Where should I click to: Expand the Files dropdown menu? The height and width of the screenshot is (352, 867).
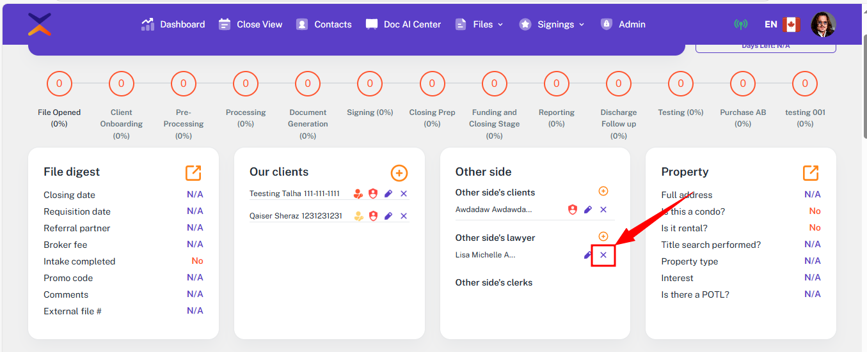(479, 24)
